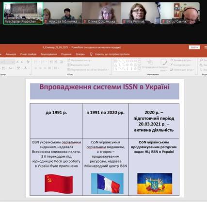The image size is (207, 202).
Task: Click the numbered list icon
Action: coord(43,62)
